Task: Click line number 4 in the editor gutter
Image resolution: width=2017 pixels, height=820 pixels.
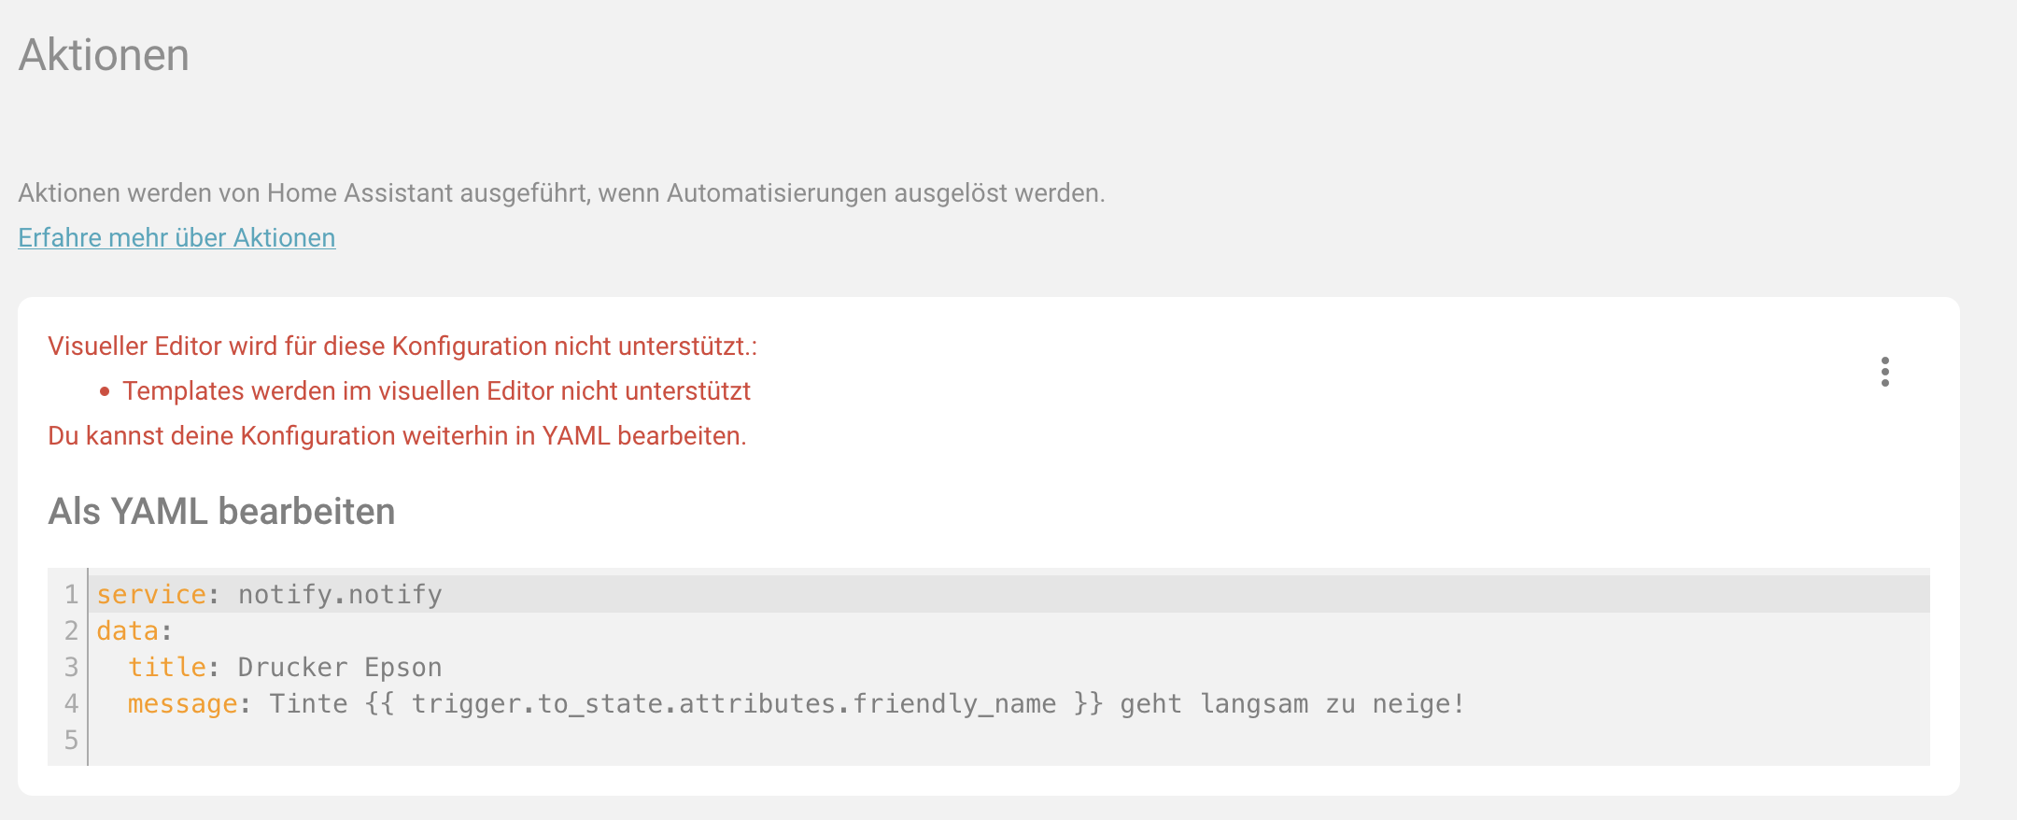Action: (x=71, y=704)
